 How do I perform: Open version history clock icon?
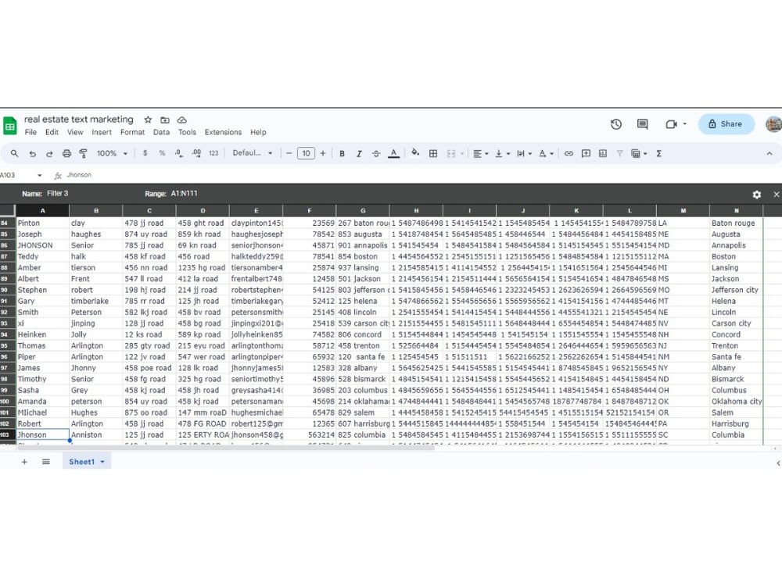(616, 124)
